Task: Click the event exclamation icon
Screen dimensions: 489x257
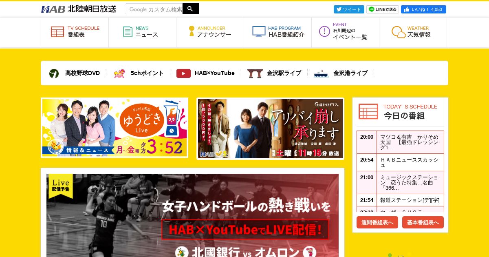Action: 324,31
